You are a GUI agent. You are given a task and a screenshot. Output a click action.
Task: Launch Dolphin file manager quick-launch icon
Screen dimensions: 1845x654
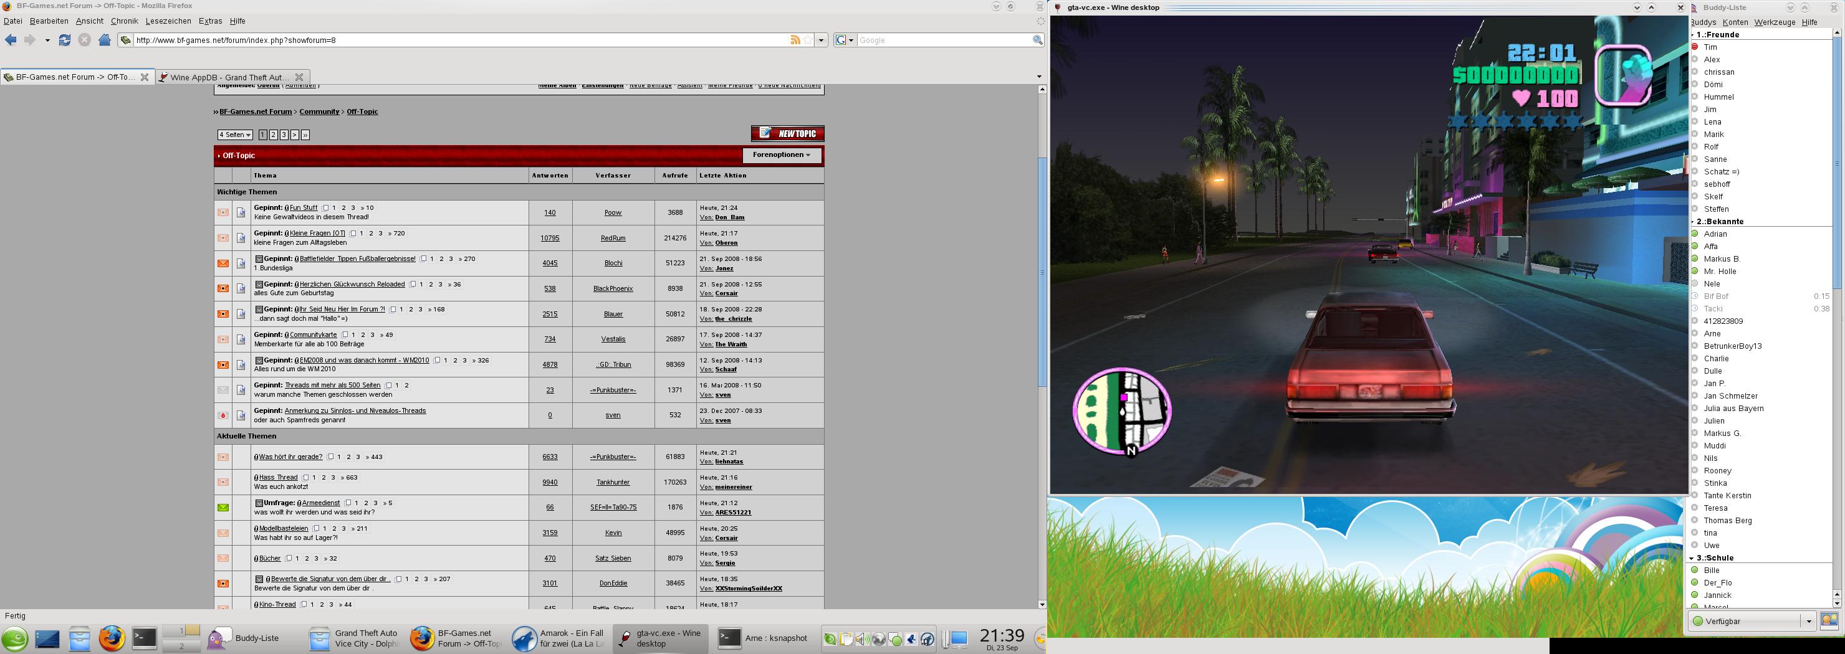tap(80, 638)
